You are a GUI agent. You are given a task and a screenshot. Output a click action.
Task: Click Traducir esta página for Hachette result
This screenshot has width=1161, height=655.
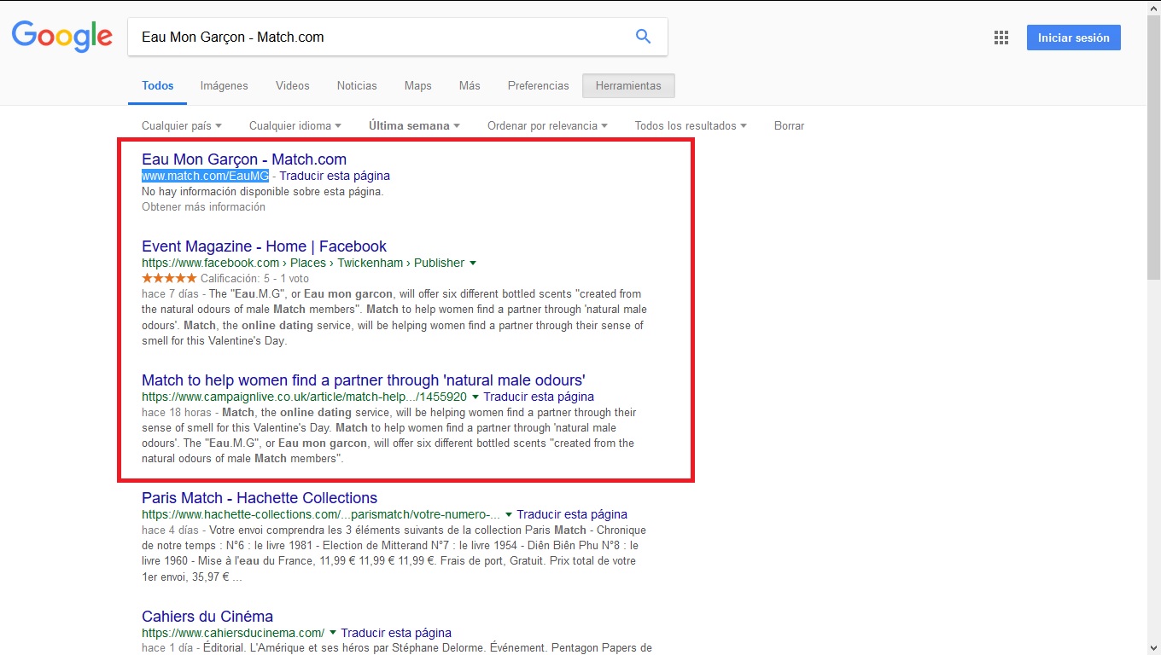(x=572, y=514)
